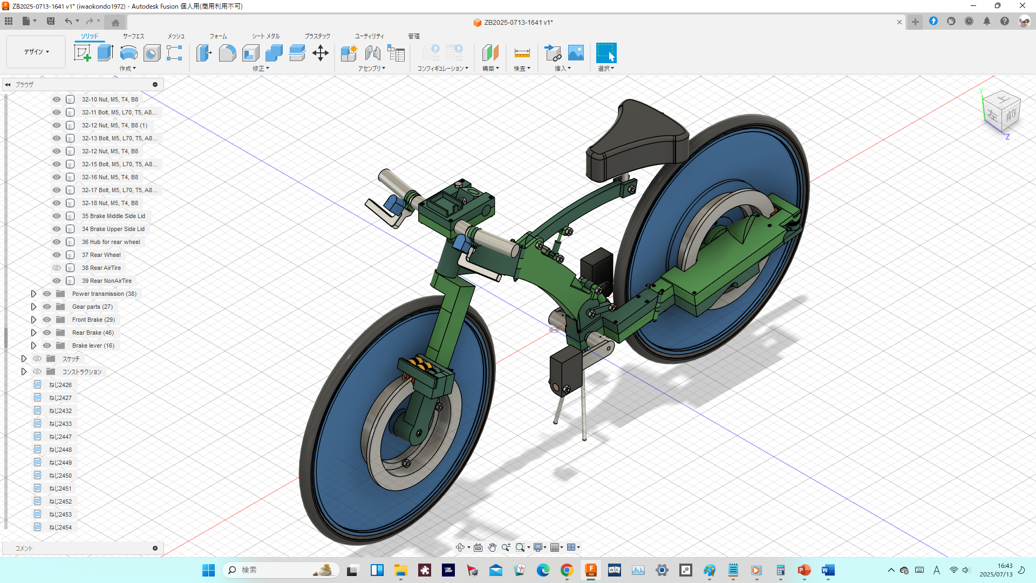Toggle visibility of 36 Hub for rear wheel
Image resolution: width=1036 pixels, height=583 pixels.
57,242
